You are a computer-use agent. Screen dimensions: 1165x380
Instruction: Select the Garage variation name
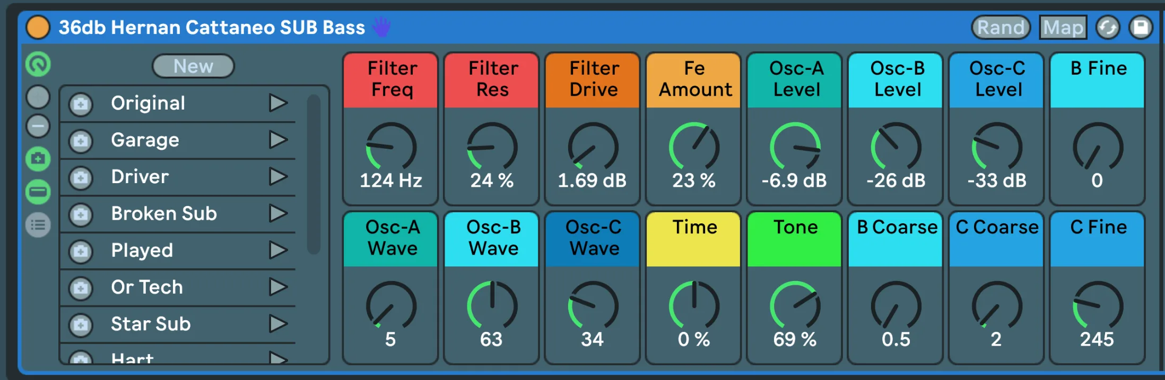point(145,140)
